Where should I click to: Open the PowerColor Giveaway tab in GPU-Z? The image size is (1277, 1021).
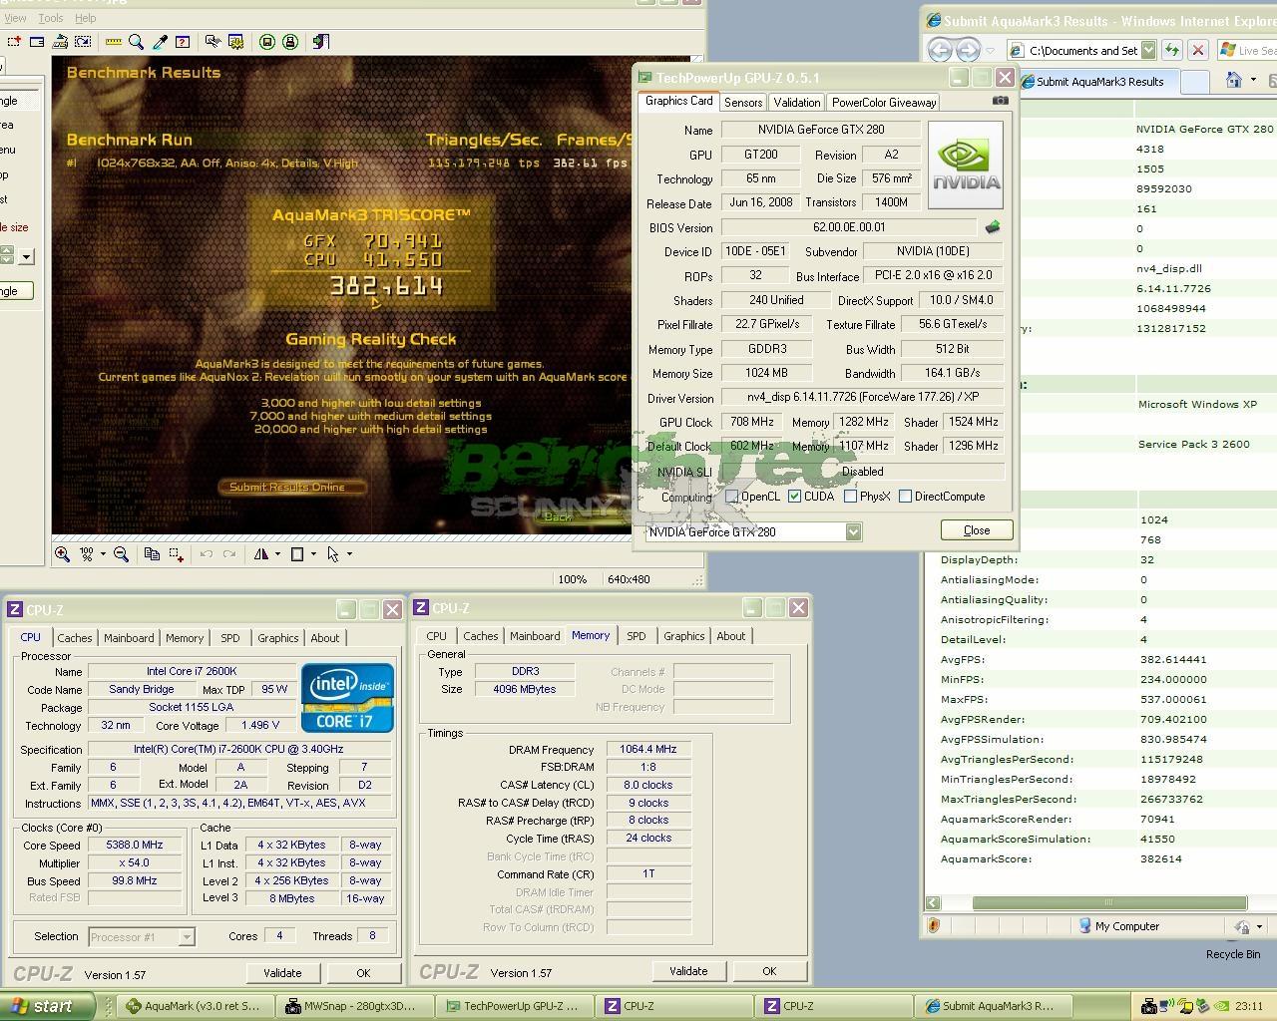(884, 102)
